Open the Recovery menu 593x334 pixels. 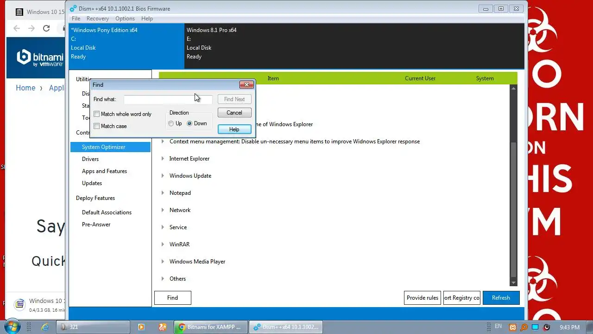click(97, 19)
